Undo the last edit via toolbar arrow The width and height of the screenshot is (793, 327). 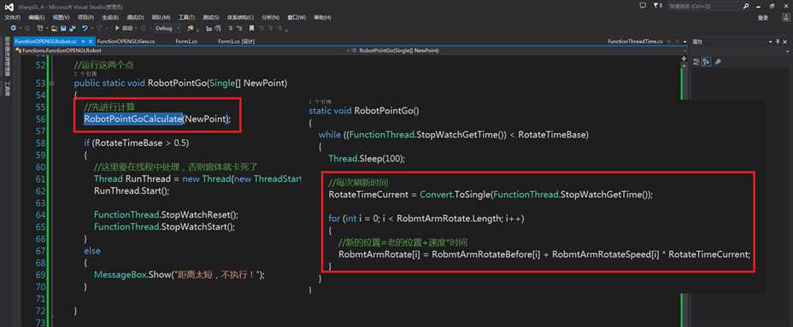[85, 28]
